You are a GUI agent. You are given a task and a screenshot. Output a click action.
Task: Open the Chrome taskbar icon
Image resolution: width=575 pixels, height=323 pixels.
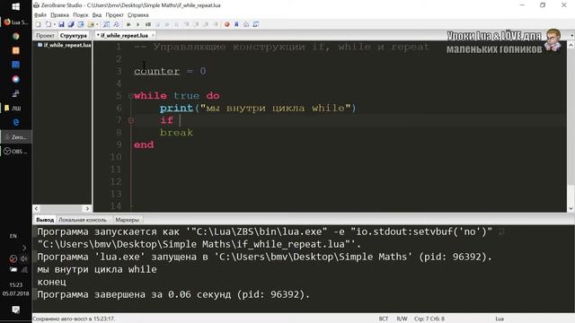tap(16, 36)
